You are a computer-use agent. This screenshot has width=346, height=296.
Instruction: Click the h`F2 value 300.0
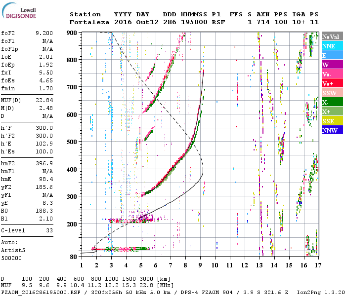(x=44, y=136)
